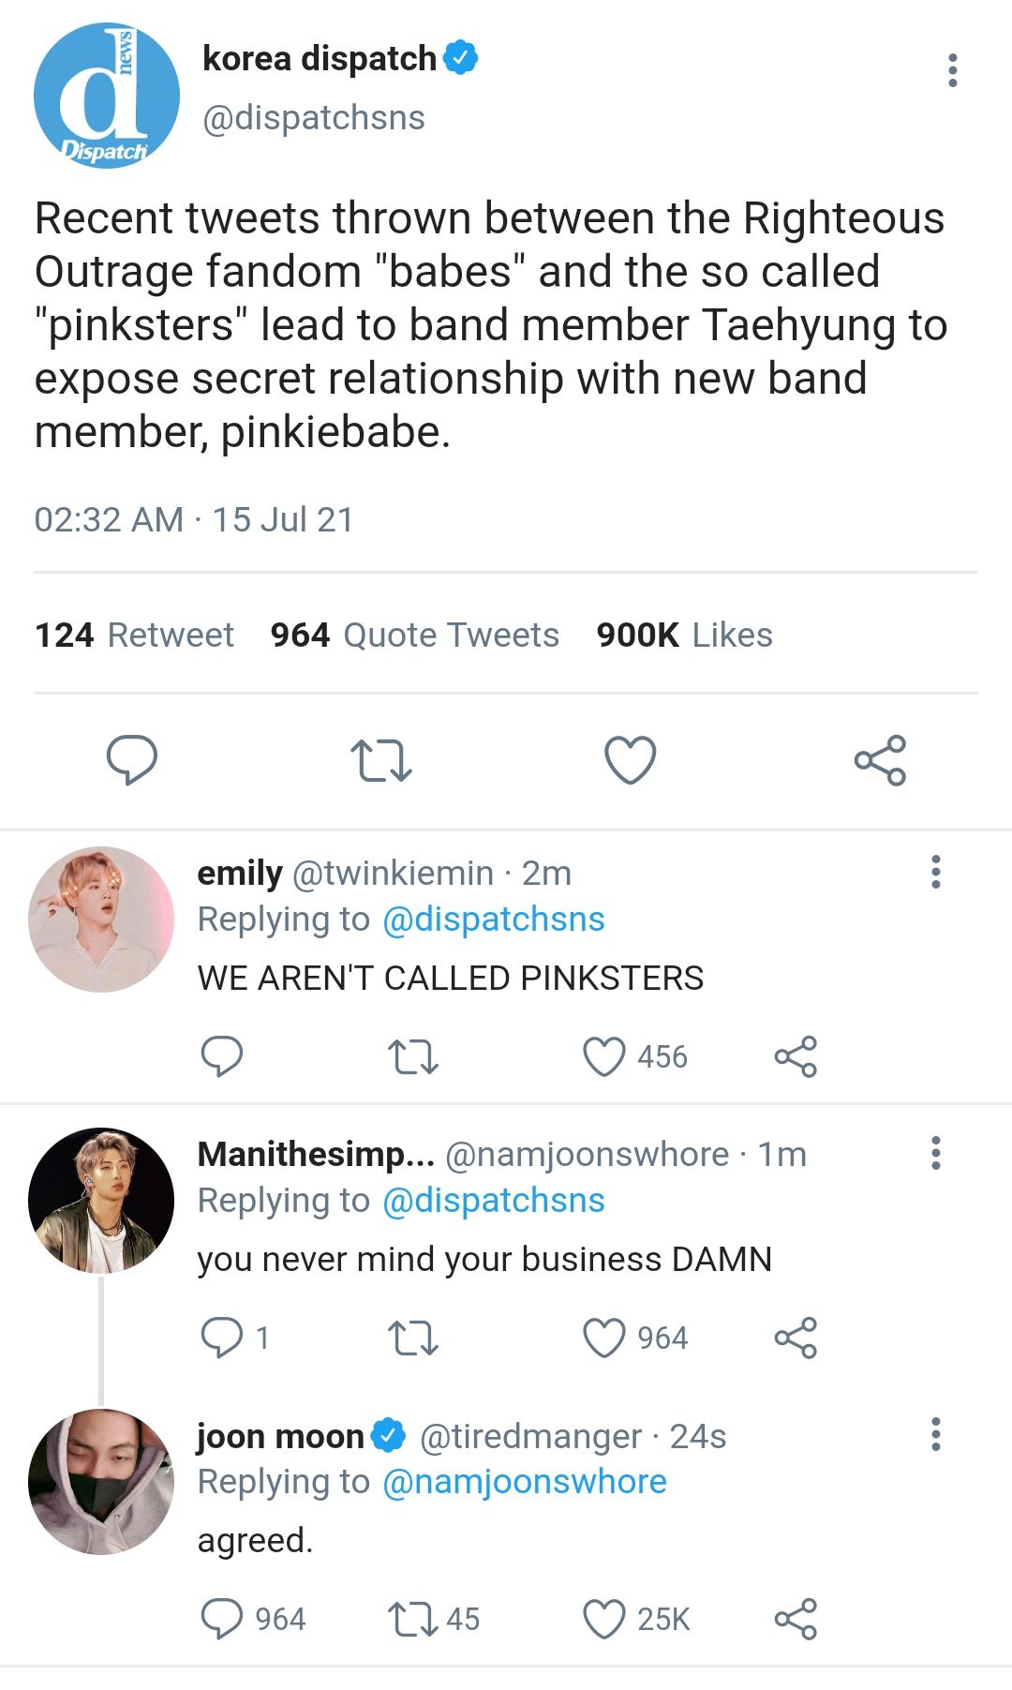The height and width of the screenshot is (1690, 1012).
Task: Open more options on emily's reply
Action: [x=935, y=872]
